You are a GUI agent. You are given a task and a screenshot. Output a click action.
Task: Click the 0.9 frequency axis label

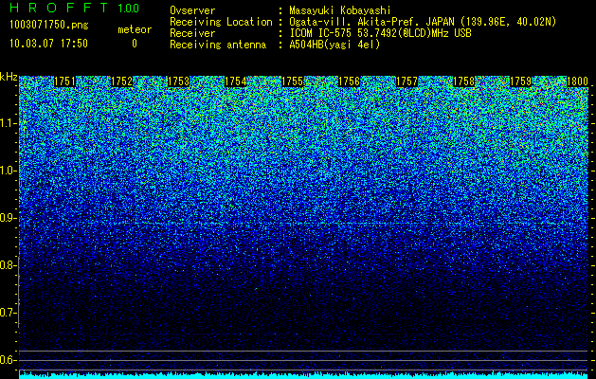[x=8, y=218]
